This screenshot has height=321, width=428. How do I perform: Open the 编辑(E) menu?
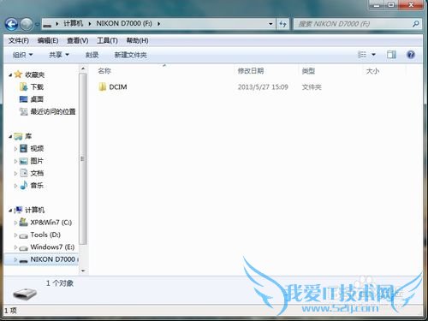(48, 41)
